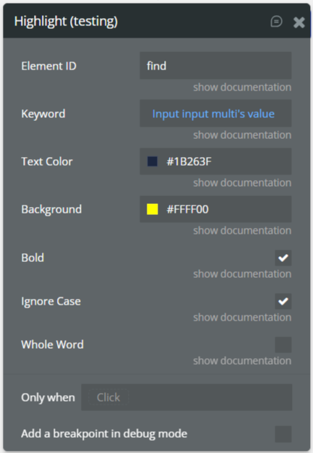Viewport: 313px width, 453px height.
Task: Open the comment icon in header
Action: (x=276, y=22)
